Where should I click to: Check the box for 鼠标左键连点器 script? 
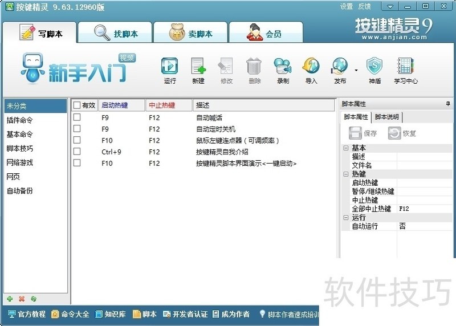(x=77, y=140)
